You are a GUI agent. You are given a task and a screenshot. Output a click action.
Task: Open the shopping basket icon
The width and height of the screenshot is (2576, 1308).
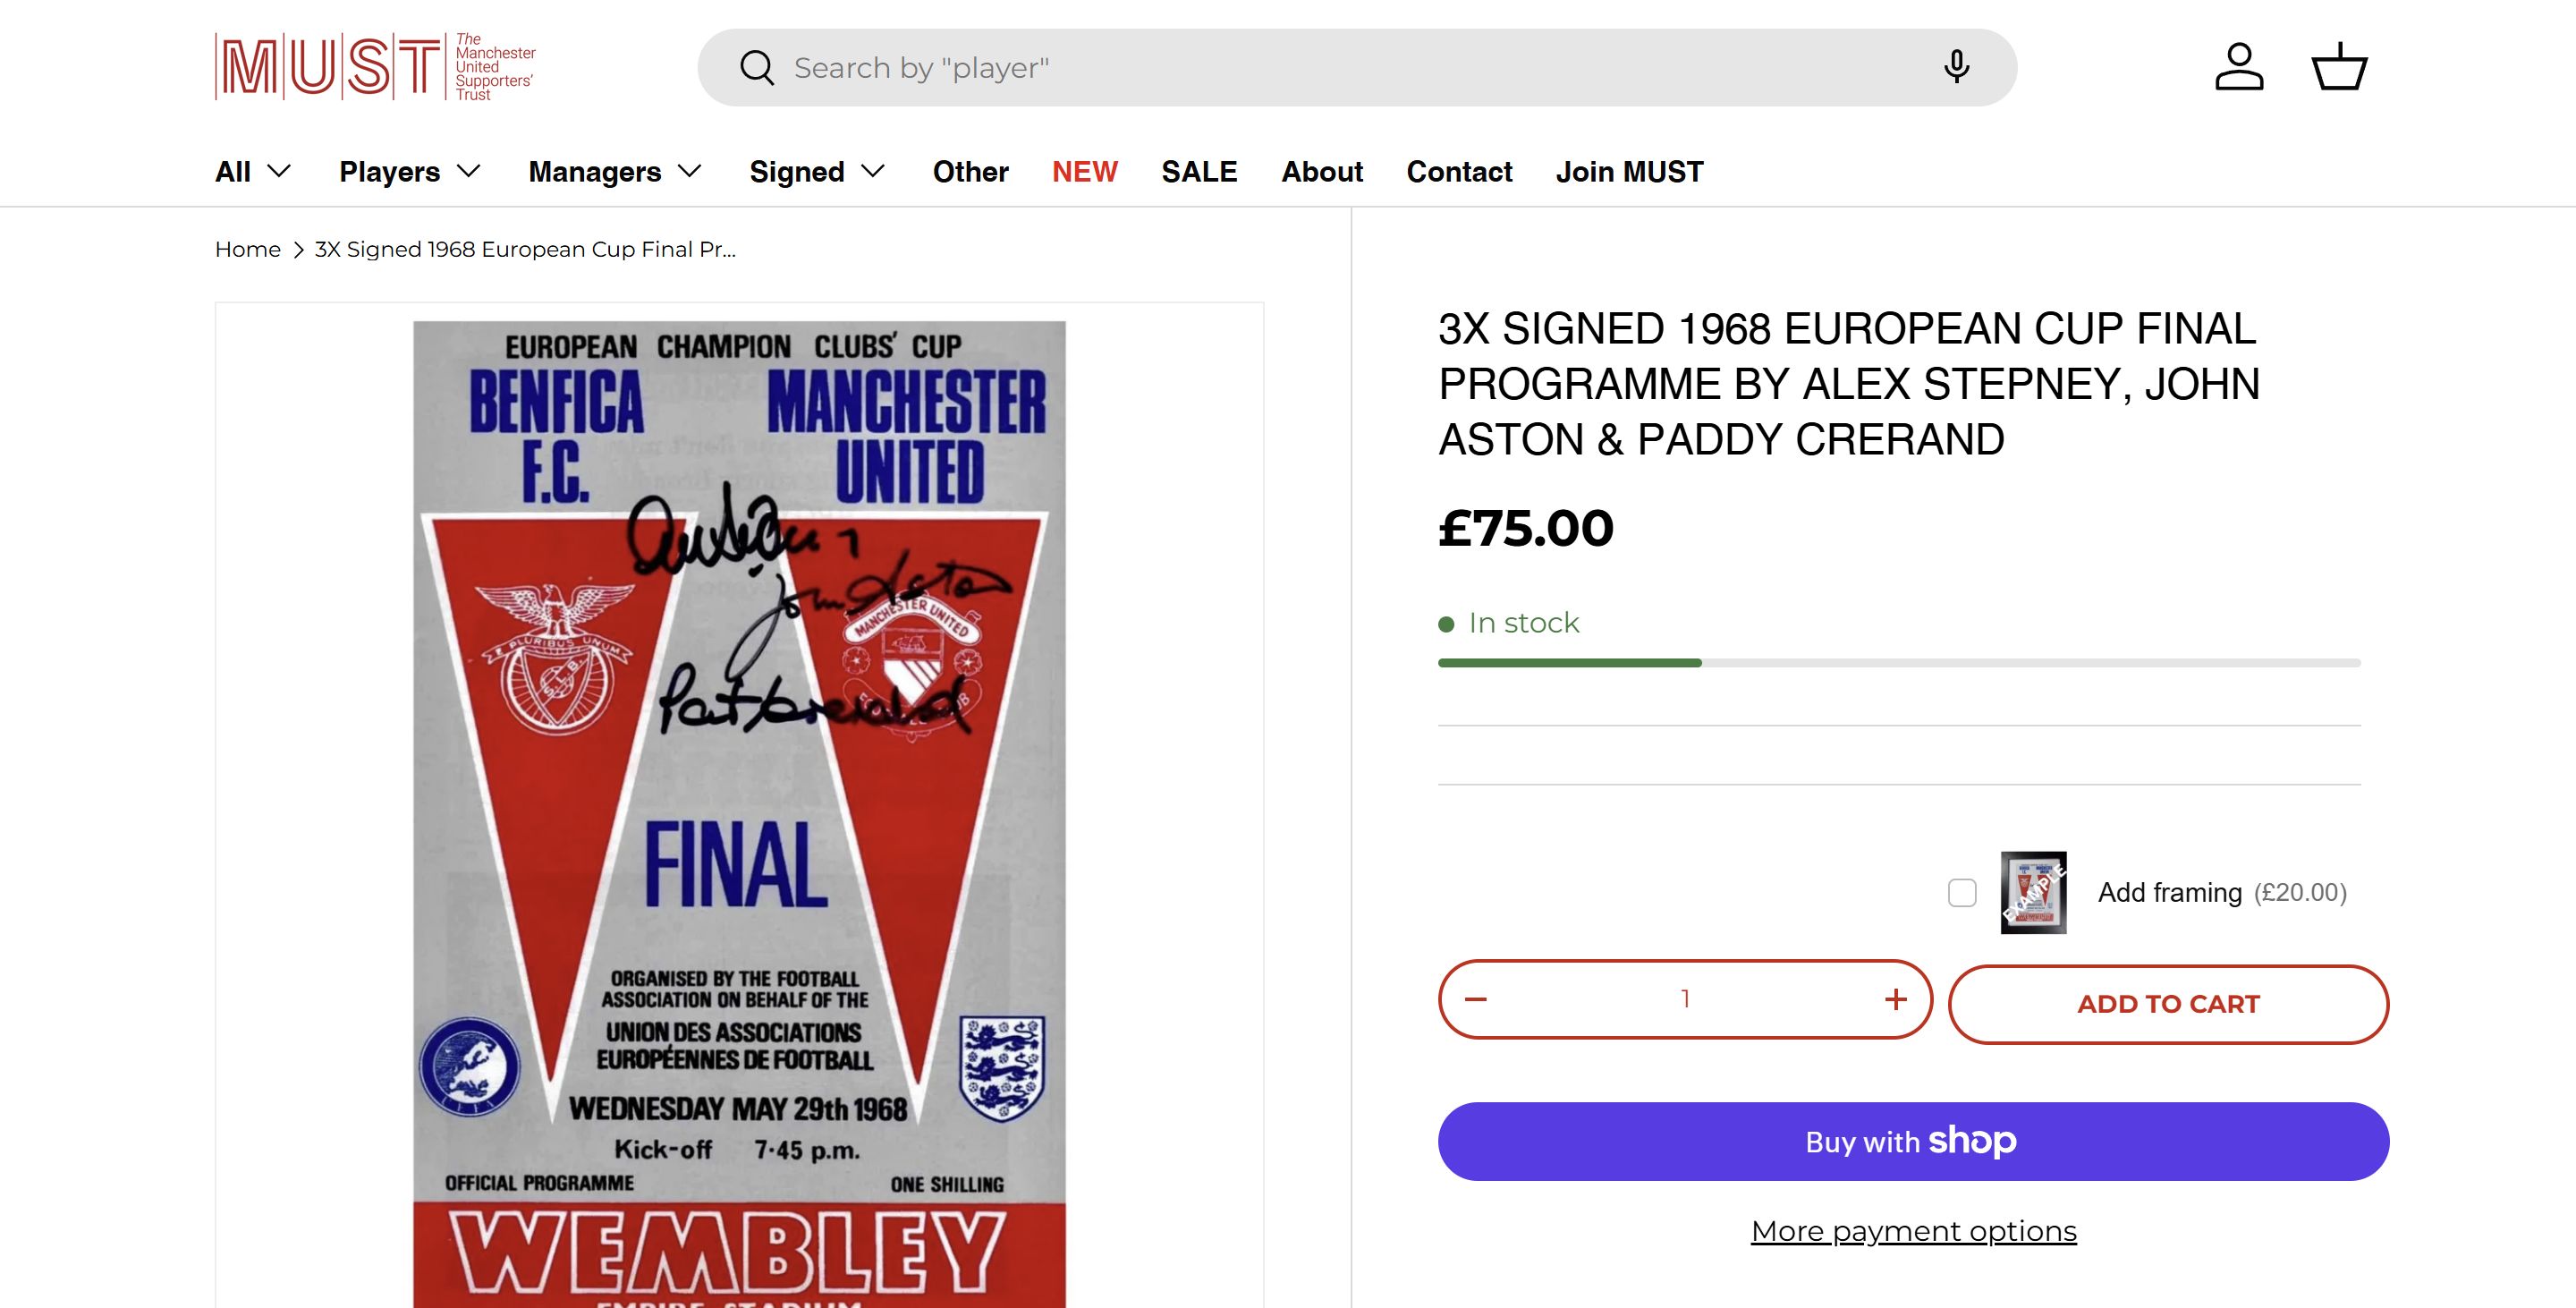(2339, 67)
